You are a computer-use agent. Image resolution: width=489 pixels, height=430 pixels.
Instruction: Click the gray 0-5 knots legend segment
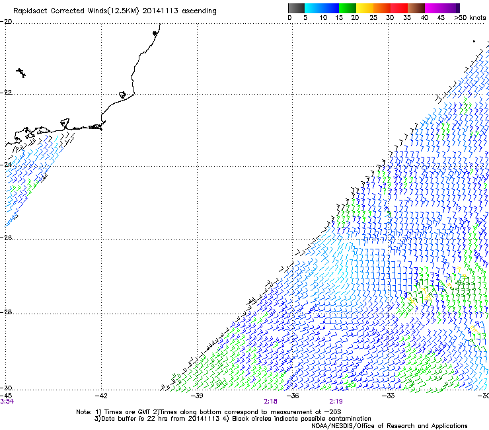coord(296,8)
